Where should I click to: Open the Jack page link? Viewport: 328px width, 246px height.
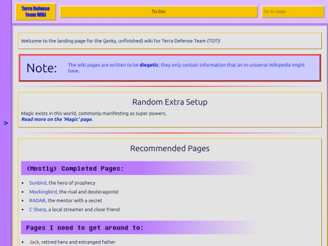coord(34,242)
